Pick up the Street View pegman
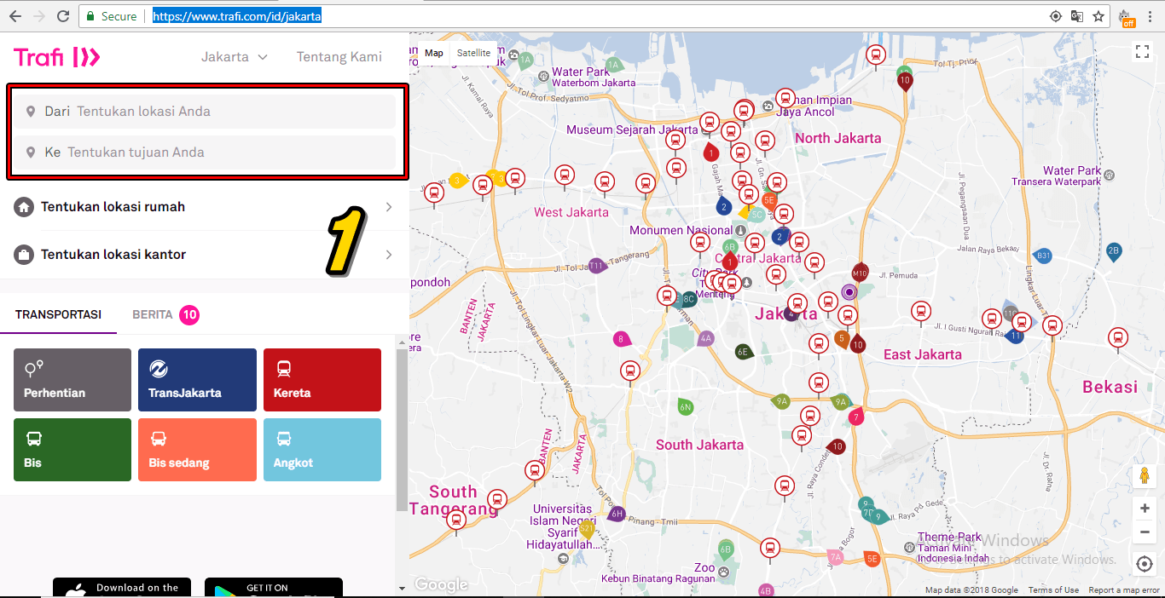 click(1145, 477)
